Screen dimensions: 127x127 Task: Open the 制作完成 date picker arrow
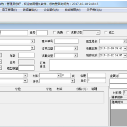[125, 55]
